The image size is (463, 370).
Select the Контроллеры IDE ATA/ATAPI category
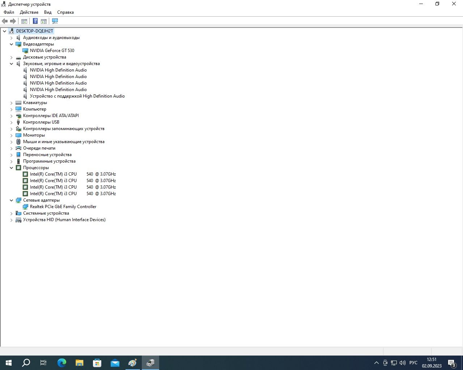[51, 116]
